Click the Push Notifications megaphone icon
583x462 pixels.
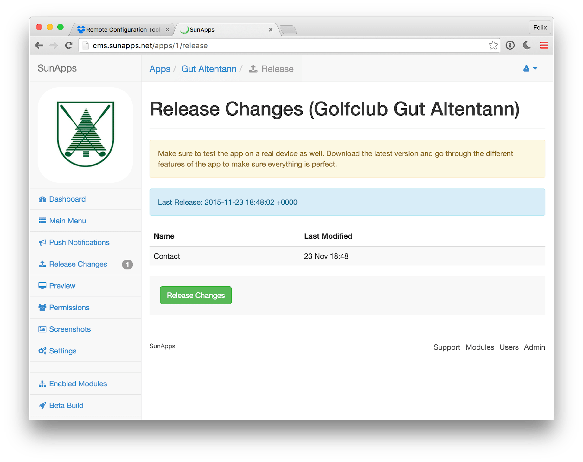pyautogui.click(x=42, y=242)
